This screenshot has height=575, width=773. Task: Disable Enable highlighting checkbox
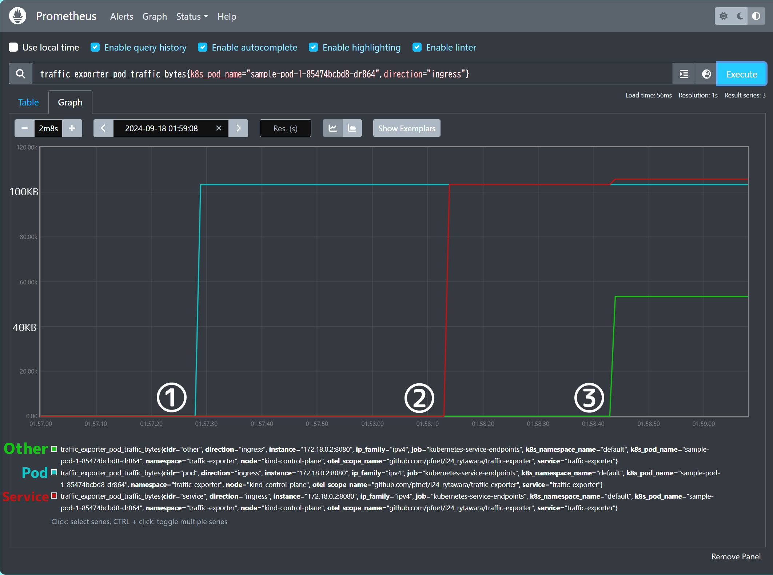313,47
